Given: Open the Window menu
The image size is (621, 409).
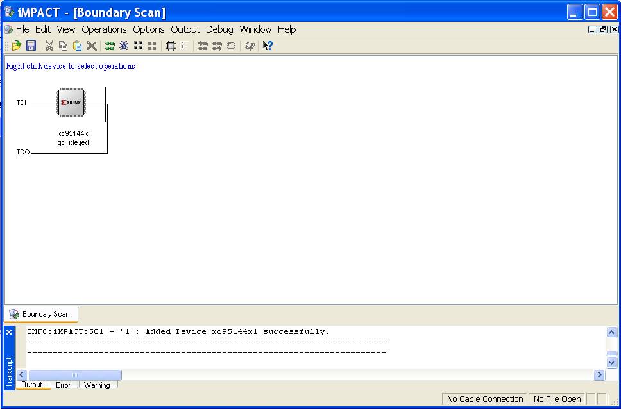Looking at the screenshot, I should point(255,29).
